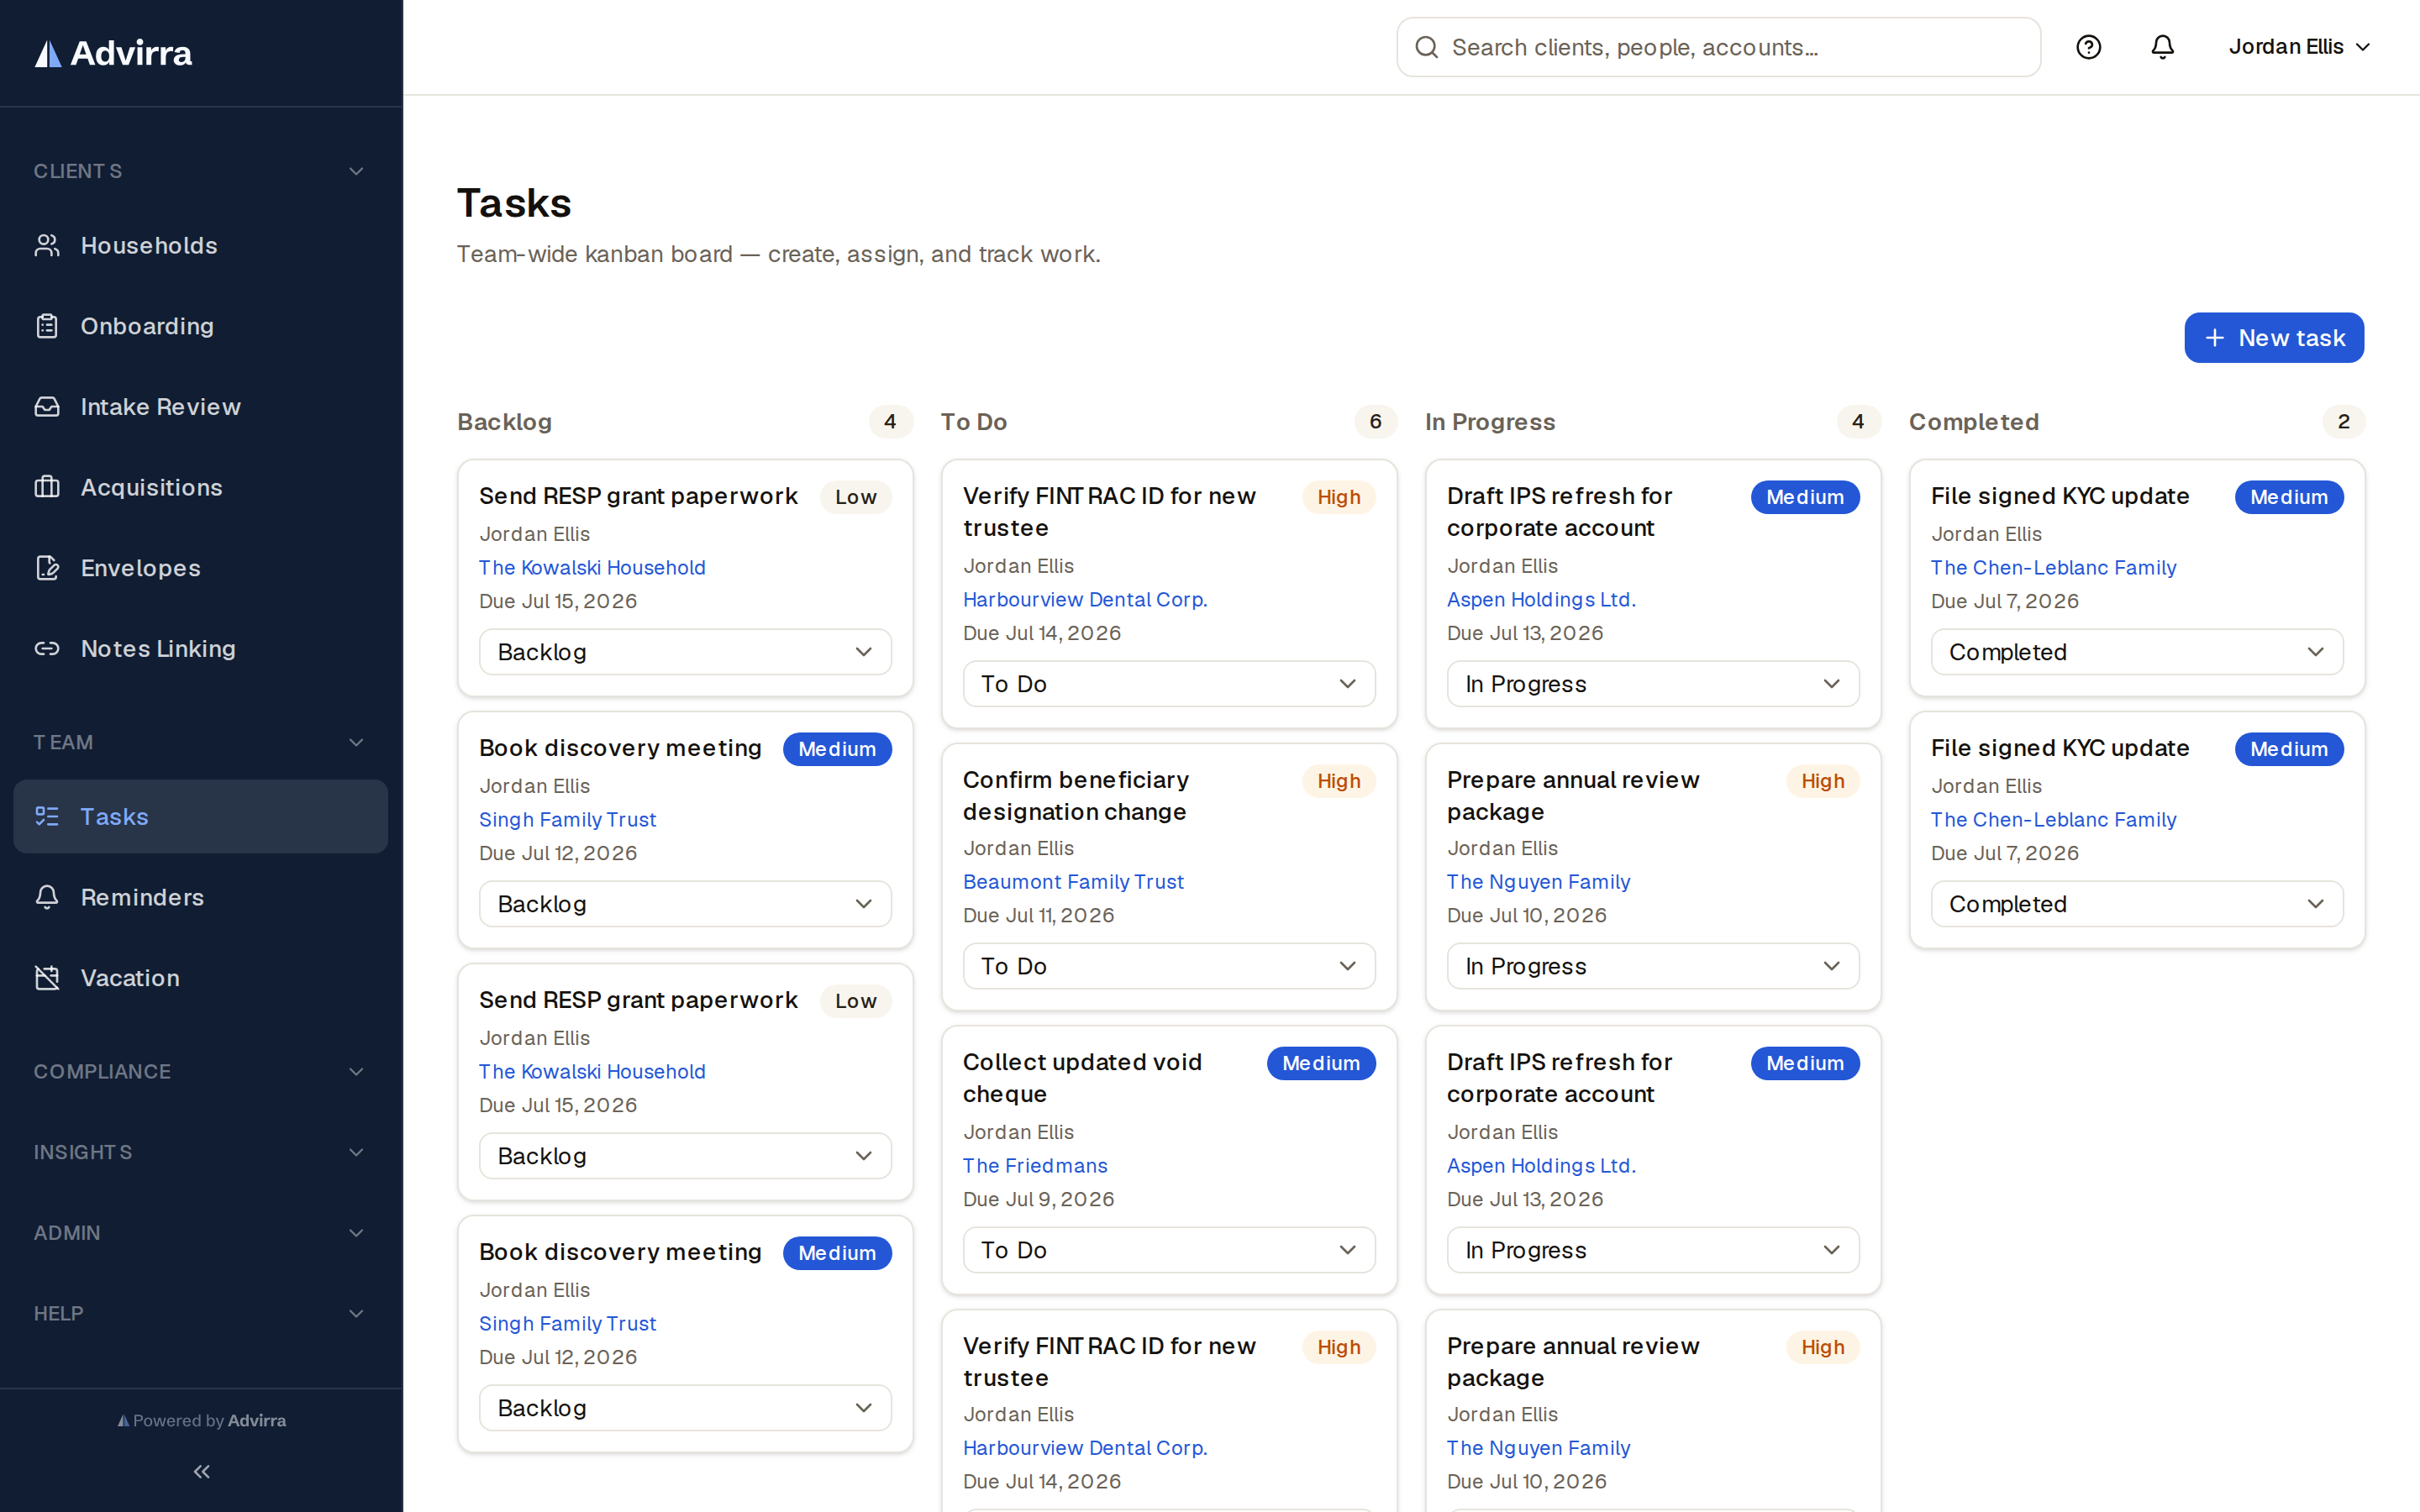Click the In Progress column header
The width and height of the screenshot is (2420, 1512).
[x=1490, y=422]
